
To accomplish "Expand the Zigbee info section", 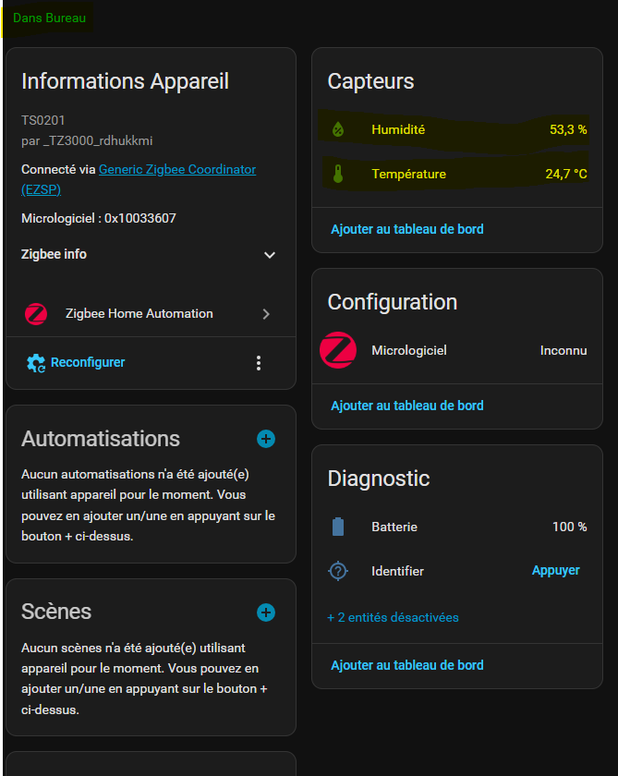I will coord(270,255).
